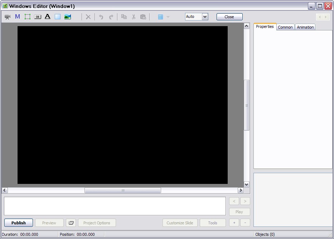Click the Publish button
This screenshot has width=334, height=239.
click(19, 223)
